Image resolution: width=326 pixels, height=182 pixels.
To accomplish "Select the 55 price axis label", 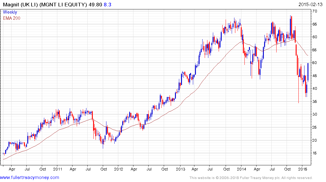I will 314,50.
